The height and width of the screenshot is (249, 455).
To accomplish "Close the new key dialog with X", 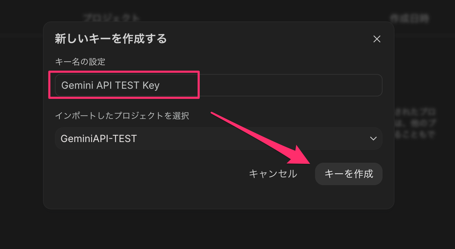I will click(377, 39).
